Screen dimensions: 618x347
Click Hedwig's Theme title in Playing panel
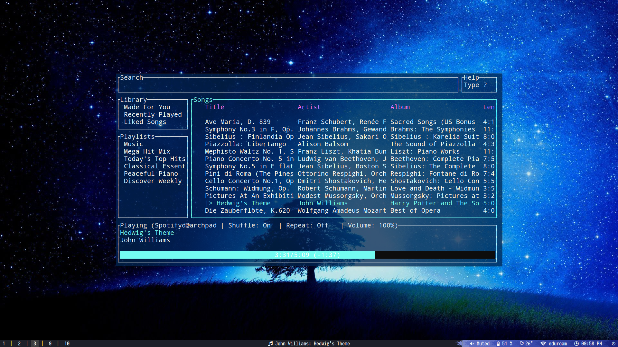147,233
